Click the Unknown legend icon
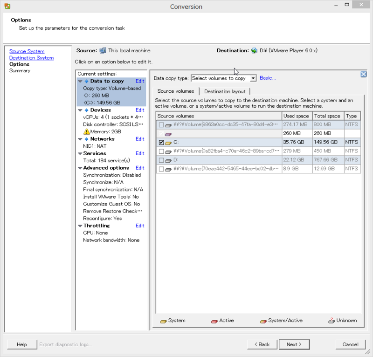This screenshot has height=357, width=373. click(332, 321)
